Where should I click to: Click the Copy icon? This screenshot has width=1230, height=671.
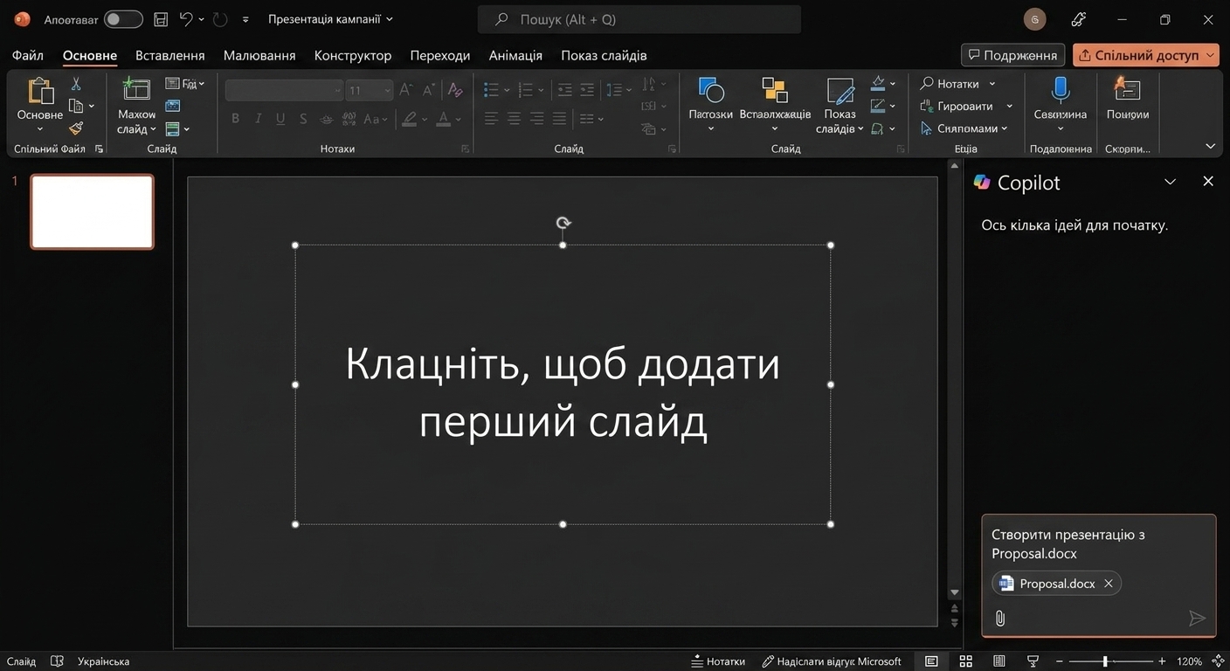pyautogui.click(x=76, y=106)
